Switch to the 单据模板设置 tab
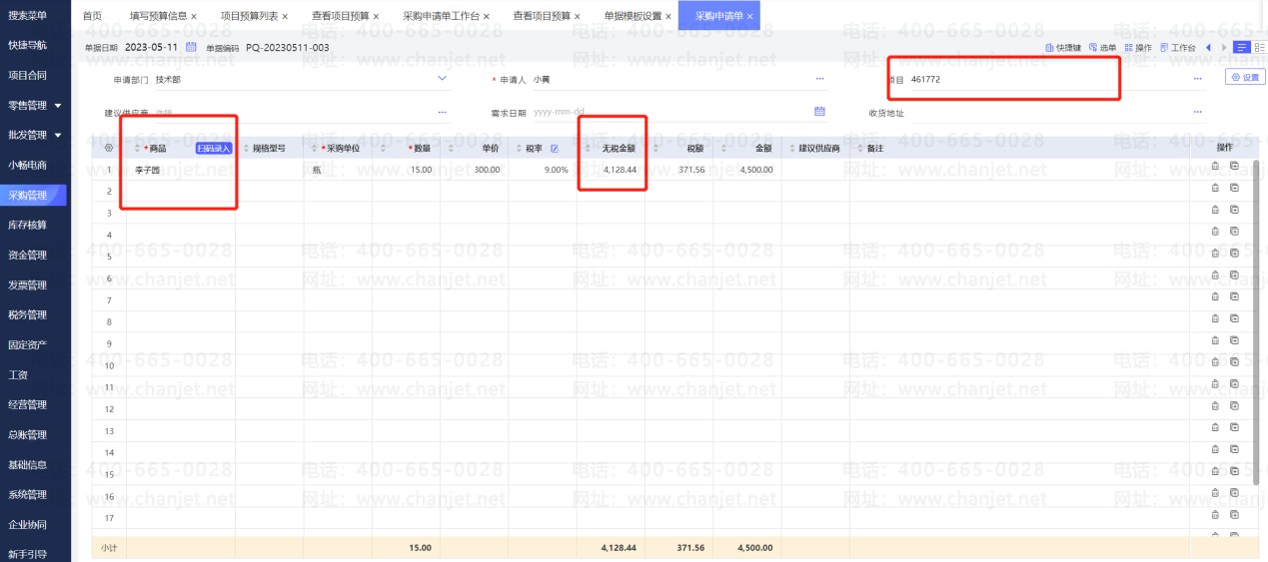The width and height of the screenshot is (1268, 562). point(633,16)
